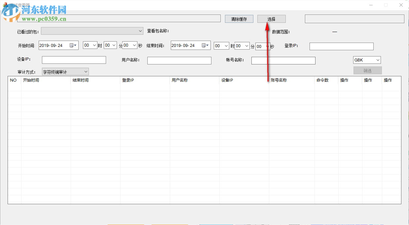Click the 开始时间 date field 2019-09-24
Image resolution: width=409 pixels, height=225 pixels.
pos(58,46)
